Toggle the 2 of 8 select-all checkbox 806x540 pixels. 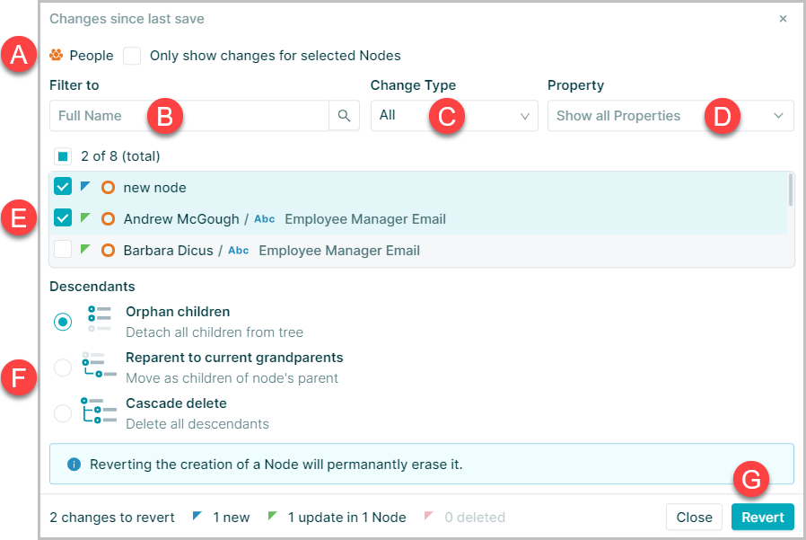[x=63, y=156]
